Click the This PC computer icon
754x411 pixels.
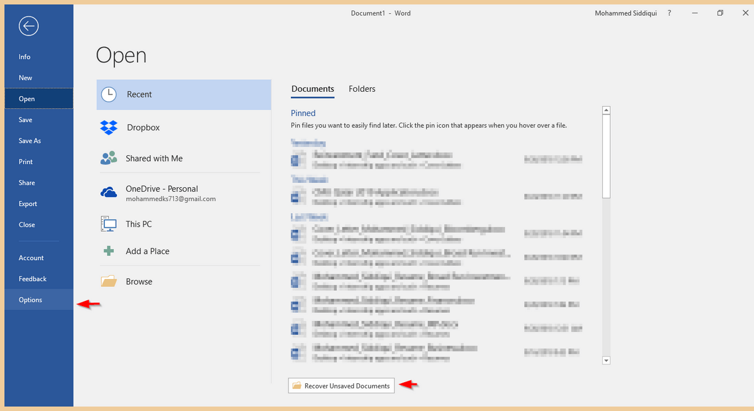pos(109,224)
